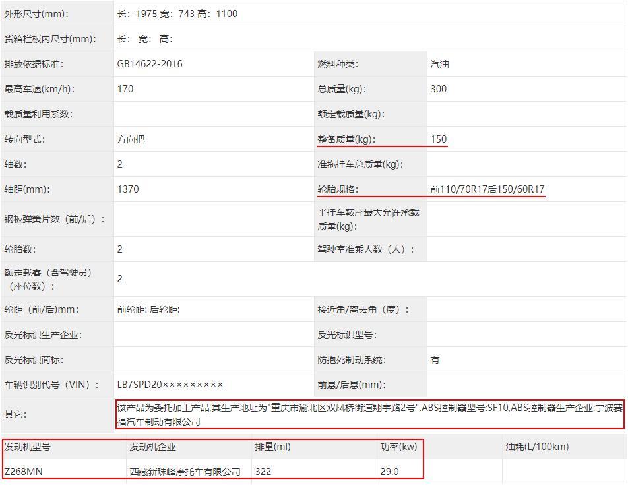Image resolution: width=628 pixels, height=485 pixels.
Task: Select the engine model Z268MN
Action: [24, 472]
